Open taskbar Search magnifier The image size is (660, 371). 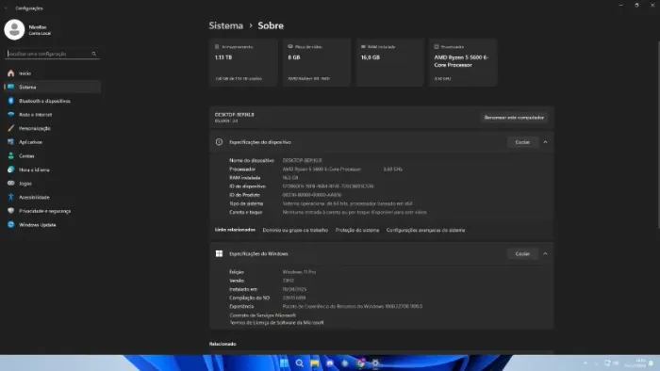(x=299, y=363)
